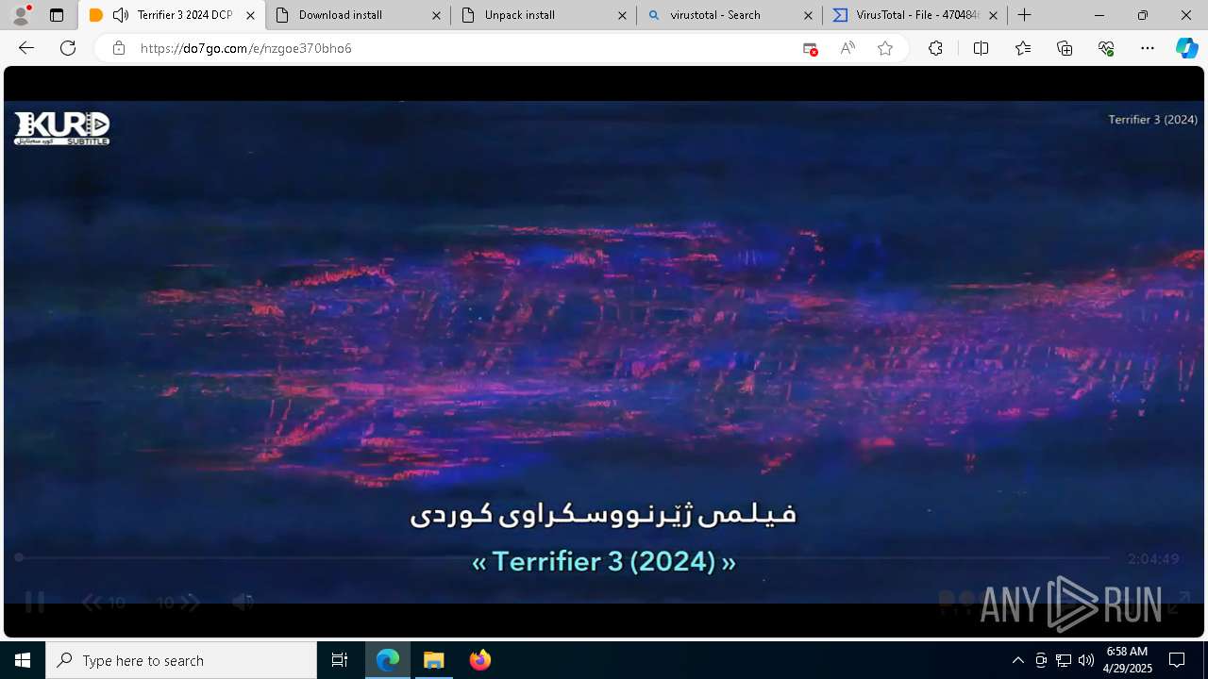Click the KURD Subtitle logo
Screen dimensions: 1208x679
(61, 128)
